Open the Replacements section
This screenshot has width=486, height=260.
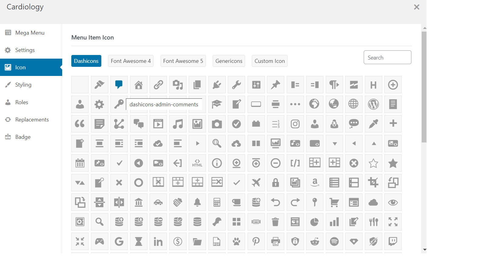[x=31, y=119]
